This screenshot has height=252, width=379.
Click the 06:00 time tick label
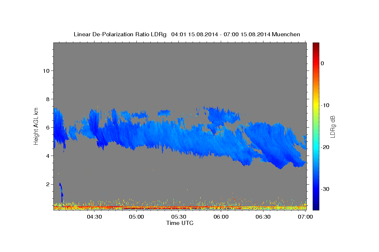pyautogui.click(x=221, y=217)
